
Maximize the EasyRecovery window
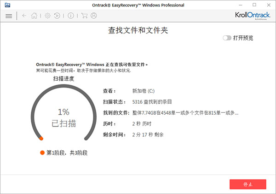tap(252, 5)
